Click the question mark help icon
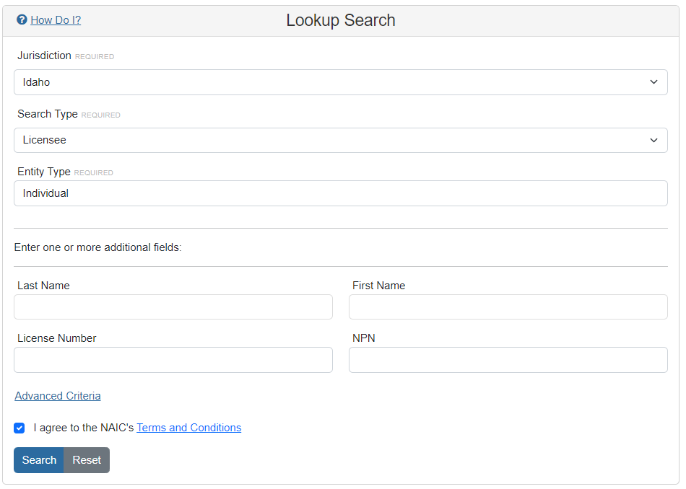 click(x=22, y=19)
